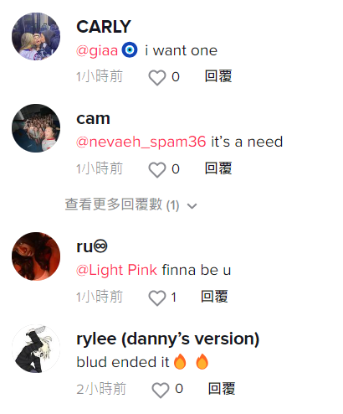Open the @nevaeh_spam36 mention link
The height and width of the screenshot is (414, 343).
(x=141, y=142)
